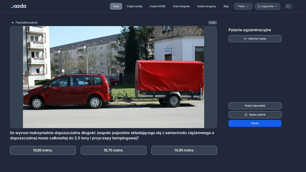Image resolution: width=306 pixels, height=172 pixels.
Task: Reveal the answer with Pokaż odpowiedź
Action: pyautogui.click(x=255, y=106)
